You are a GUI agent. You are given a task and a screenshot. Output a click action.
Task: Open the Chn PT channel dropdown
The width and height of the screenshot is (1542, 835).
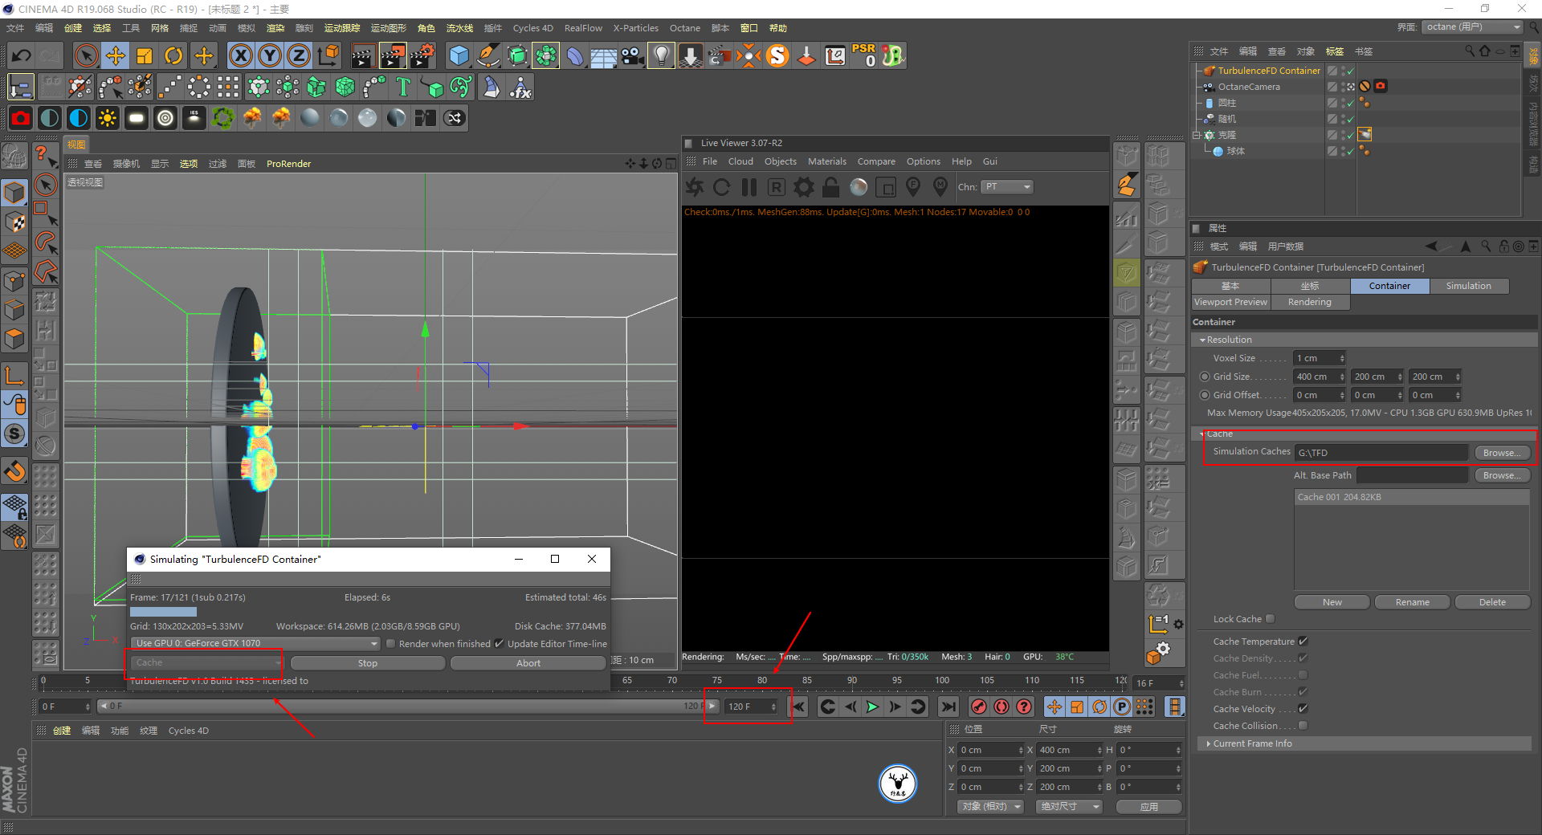point(1006,187)
